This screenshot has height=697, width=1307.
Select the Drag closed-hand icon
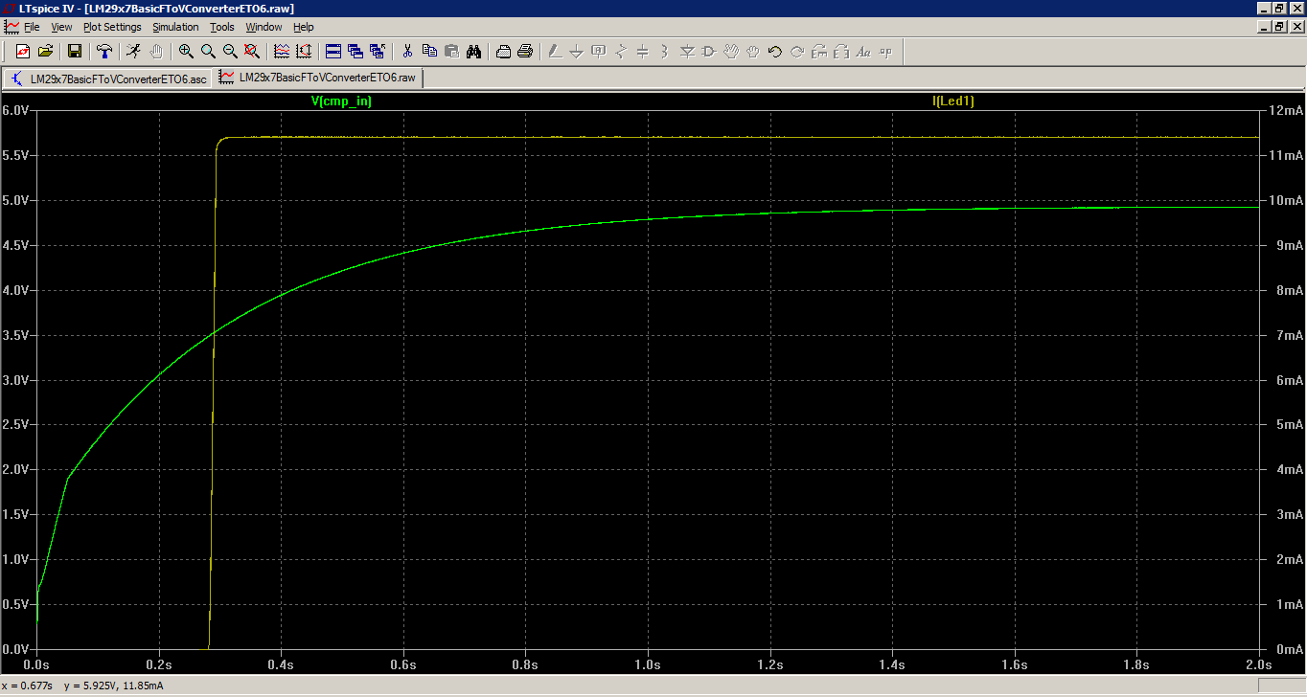point(753,51)
